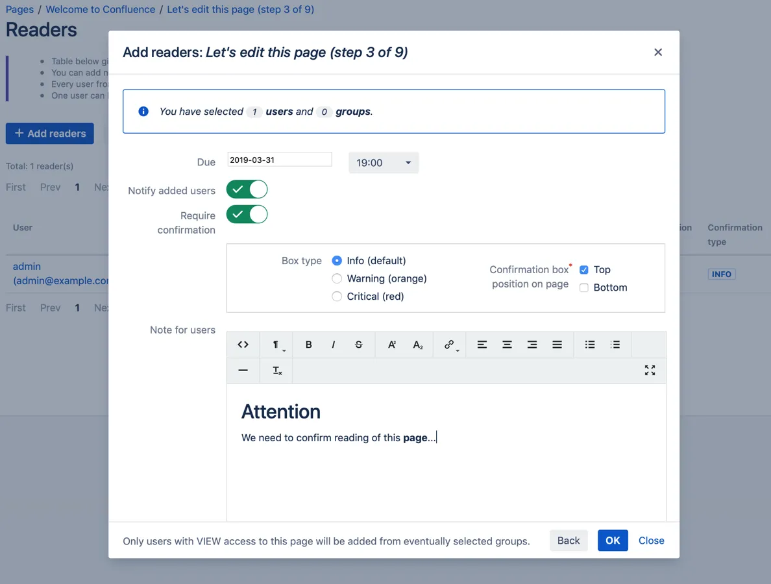The height and width of the screenshot is (584, 771).
Task: Click the info icon in selection banner
Action: click(x=143, y=112)
